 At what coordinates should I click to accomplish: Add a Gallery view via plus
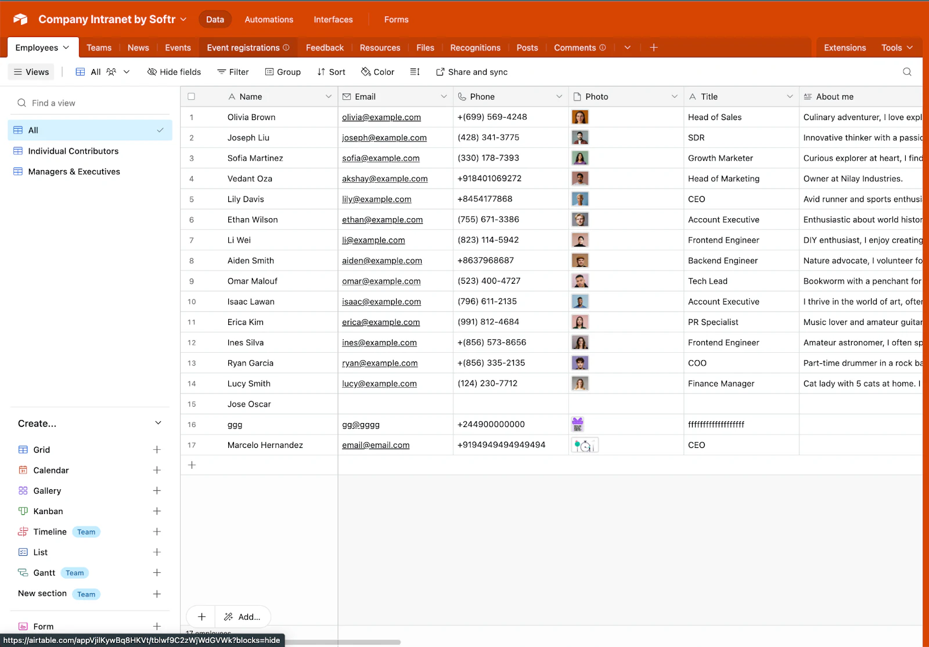click(157, 491)
